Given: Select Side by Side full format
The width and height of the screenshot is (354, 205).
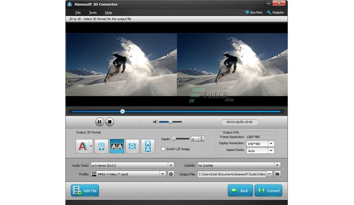Looking at the screenshot, I should [117, 146].
